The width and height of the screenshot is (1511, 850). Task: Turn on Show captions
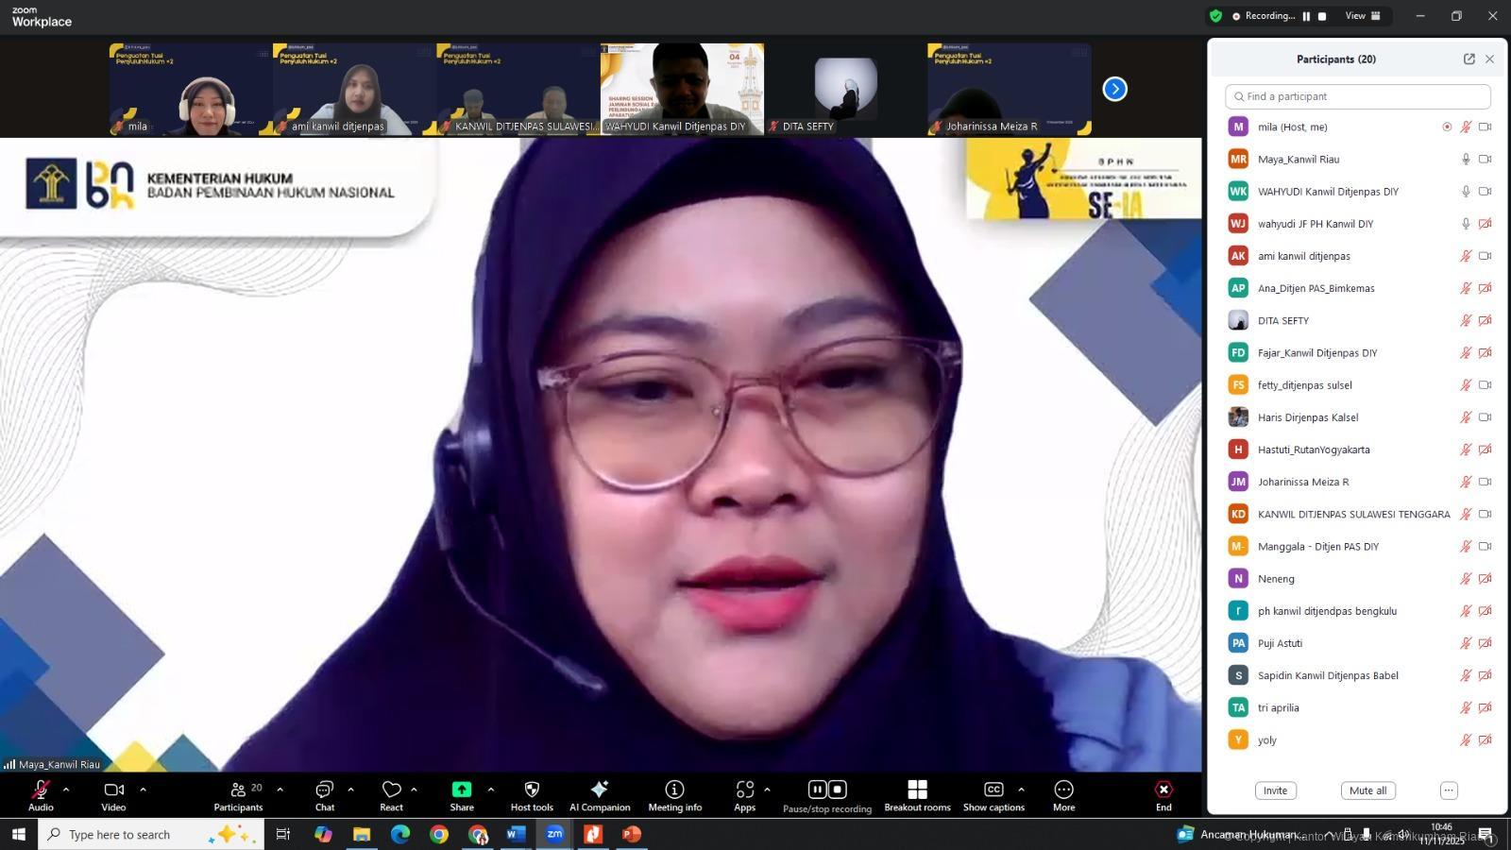pyautogui.click(x=993, y=790)
